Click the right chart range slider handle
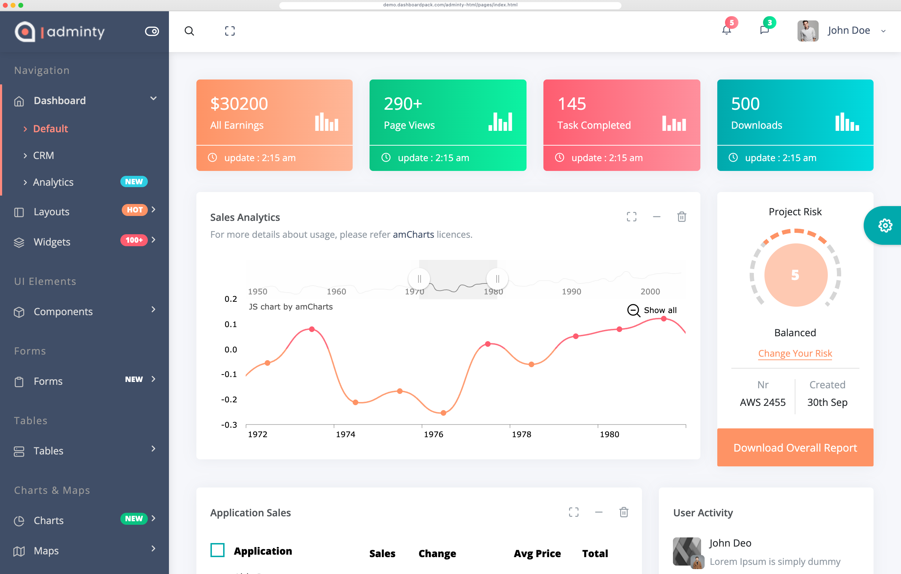The image size is (901, 574). 497,279
